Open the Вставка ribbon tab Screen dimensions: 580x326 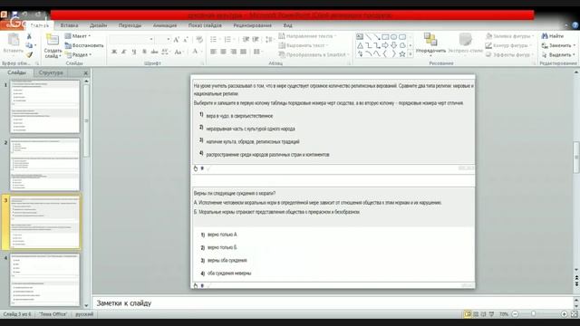pyautogui.click(x=69, y=25)
